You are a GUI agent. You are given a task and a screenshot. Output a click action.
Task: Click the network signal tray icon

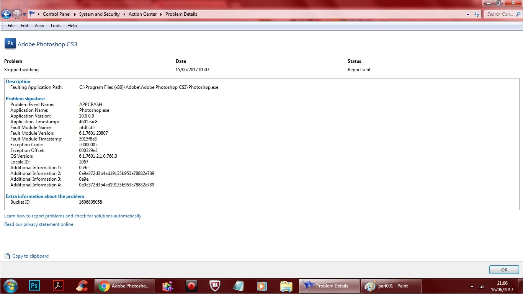coord(481,286)
